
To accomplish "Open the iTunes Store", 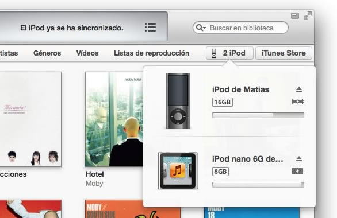I will coord(284,53).
